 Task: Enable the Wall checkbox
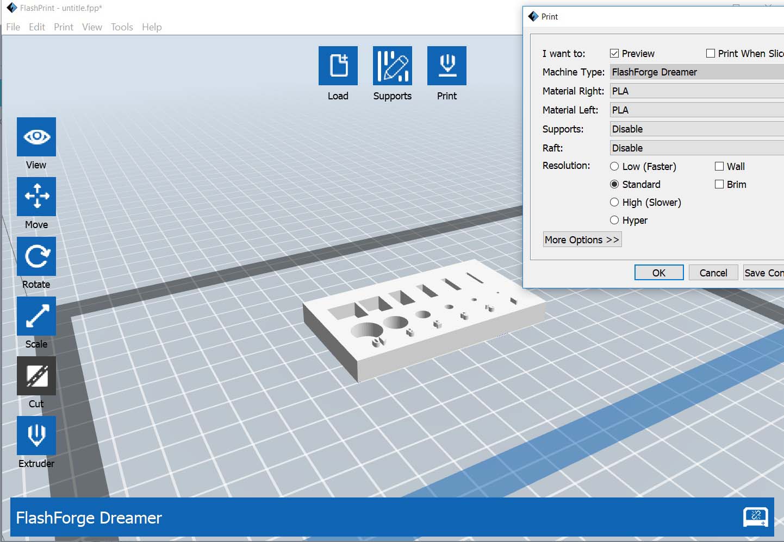point(719,166)
